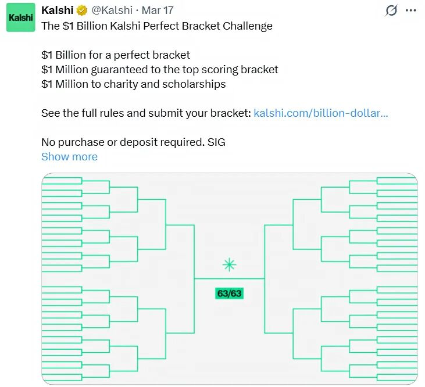Open the Grok circle-slash icon
The height and width of the screenshot is (387, 425).
(391, 11)
